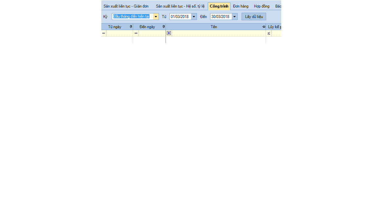Sort by the Từ ngày column header
Viewport: 373px width, 201px height.
[x=115, y=27]
